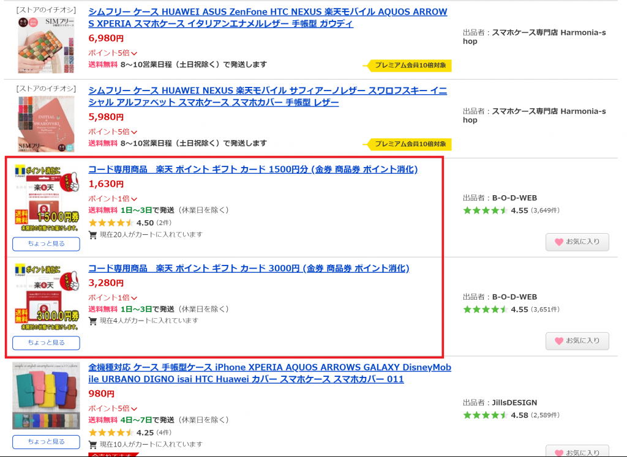Click the 4日～7日で発送 shipping text
Viewport: 627px width, 457px height.
[x=148, y=420]
